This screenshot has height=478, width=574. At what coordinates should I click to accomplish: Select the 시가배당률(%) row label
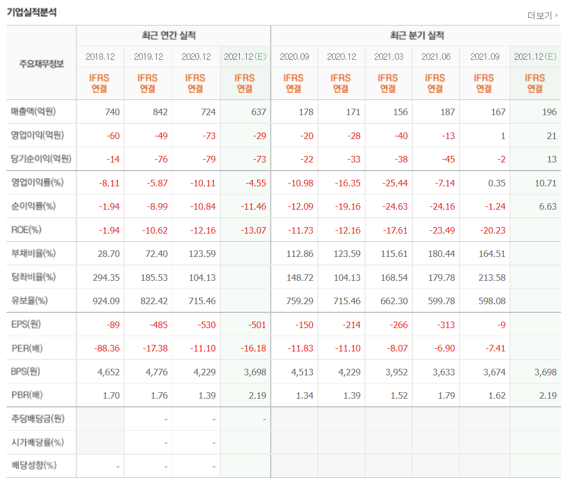(37, 443)
